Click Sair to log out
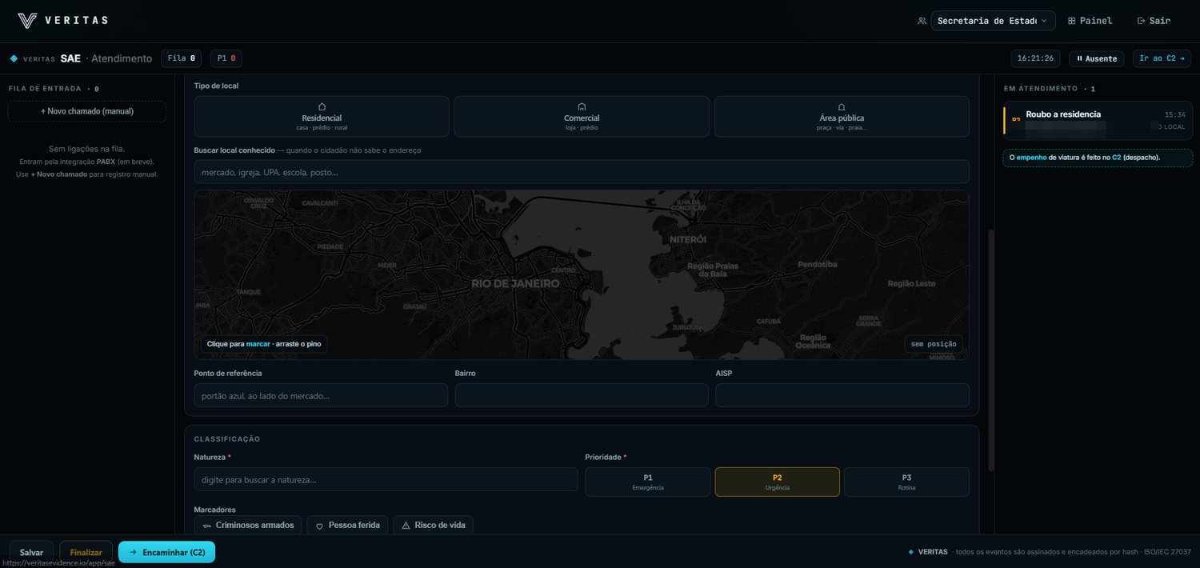The image size is (1200, 568). (x=1154, y=21)
